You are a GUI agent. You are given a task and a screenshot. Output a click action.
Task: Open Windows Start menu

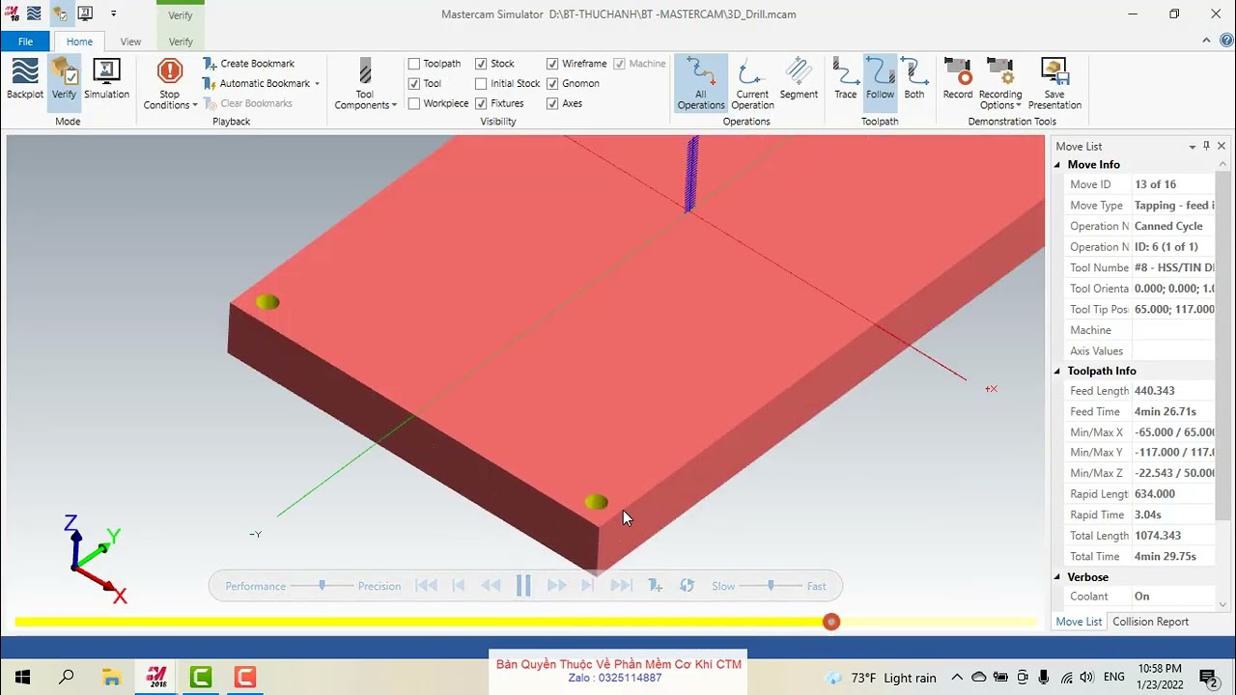click(x=22, y=678)
